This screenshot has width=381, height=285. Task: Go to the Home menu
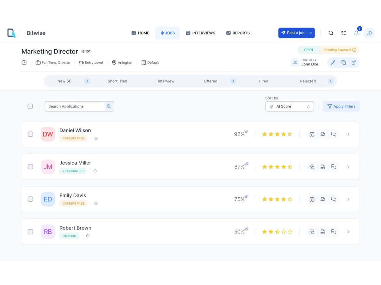tap(140, 33)
